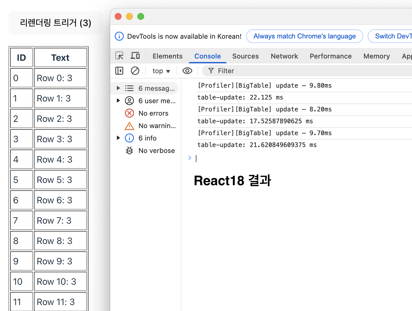Open the Memory tab
This screenshot has width=412, height=311.
(377, 56)
